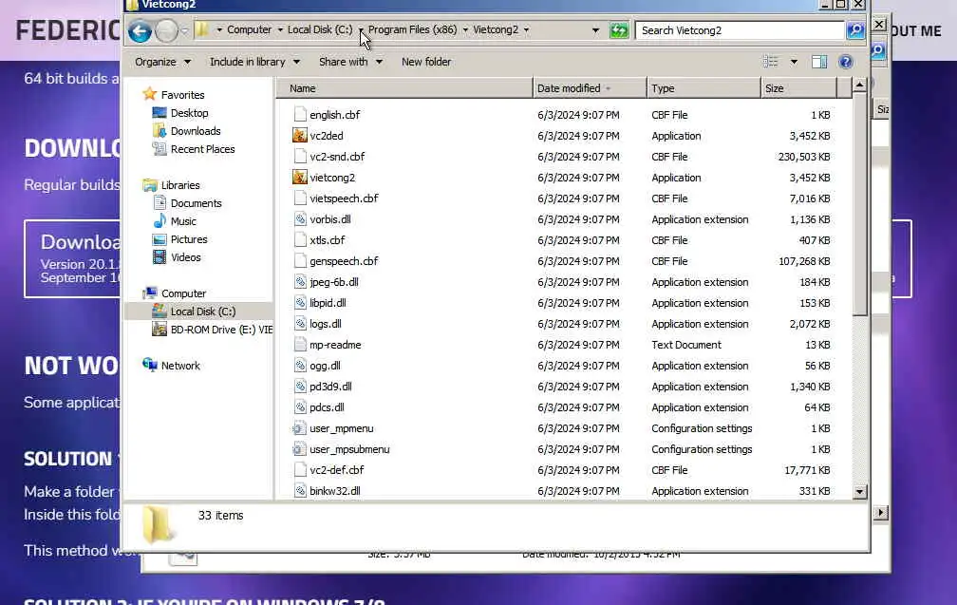Select the binkw32.dll file

point(335,491)
